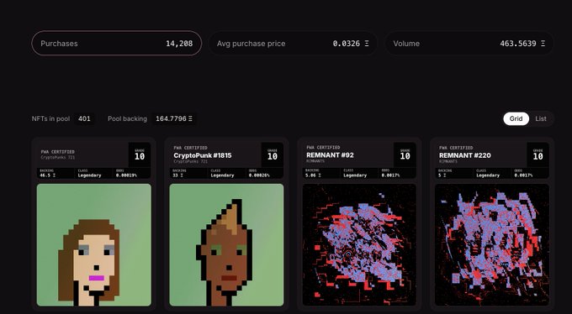Switch to Grid view
572x314 pixels.
pos(516,118)
